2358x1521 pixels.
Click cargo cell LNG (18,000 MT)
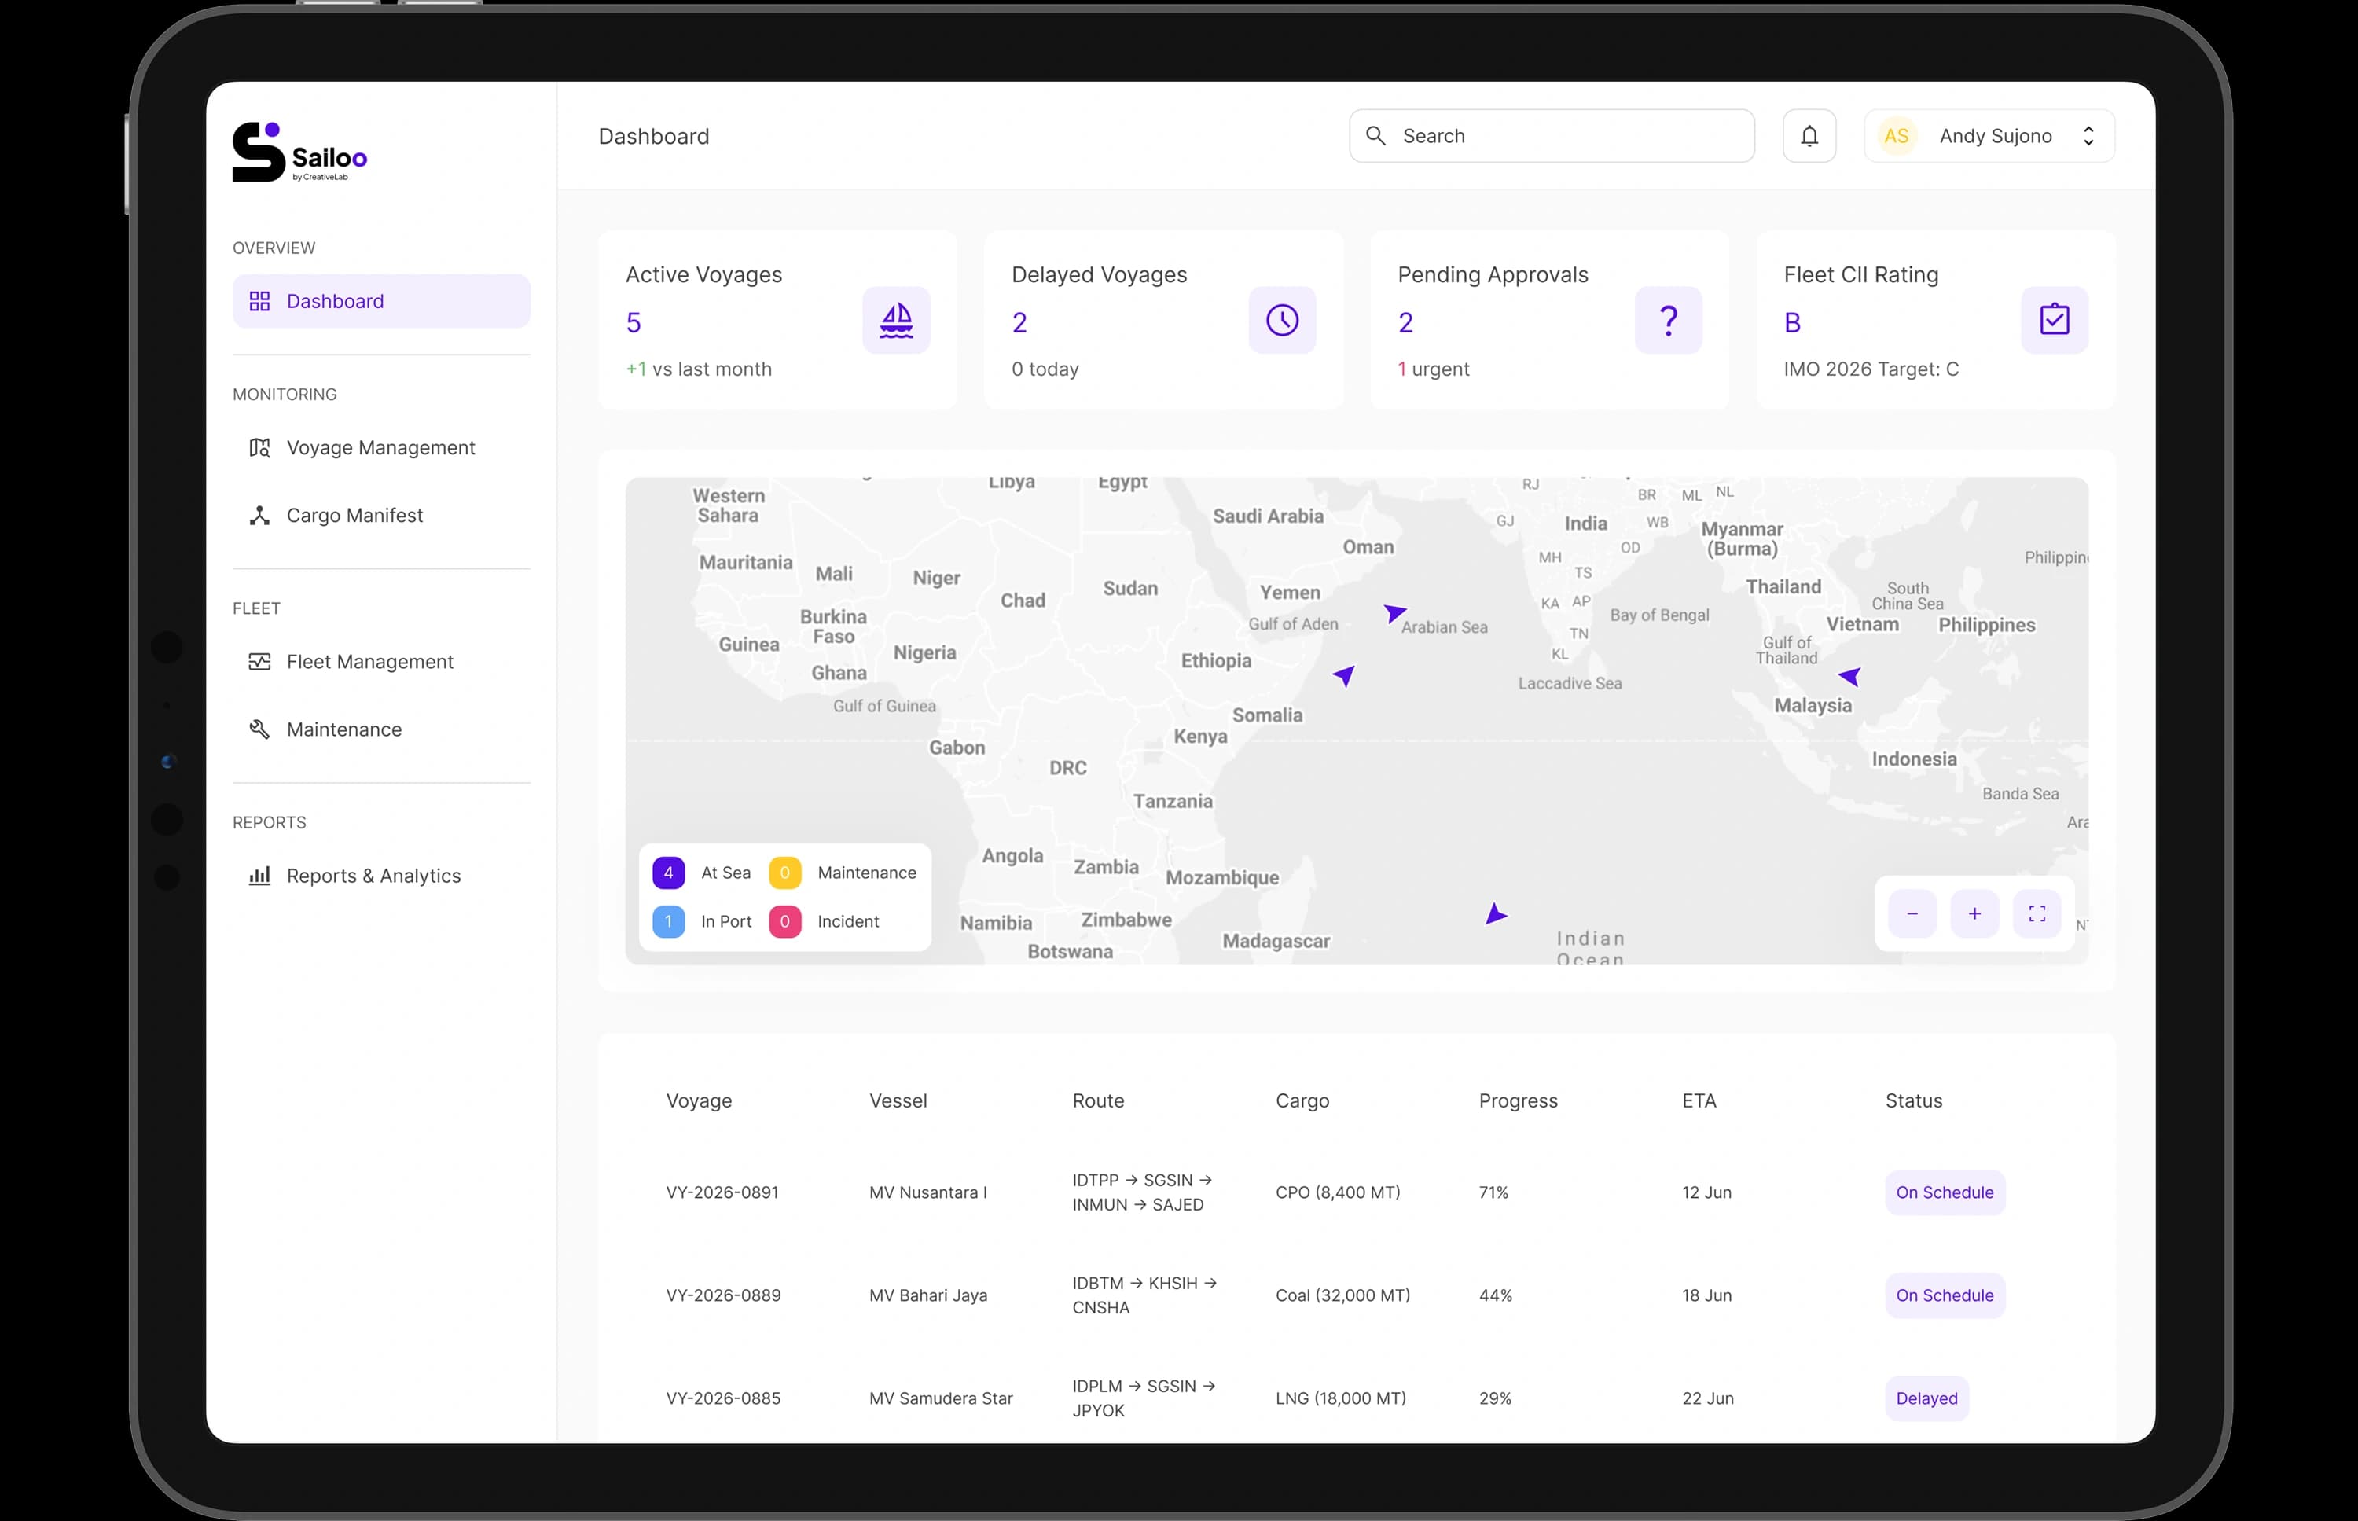tap(1340, 1398)
